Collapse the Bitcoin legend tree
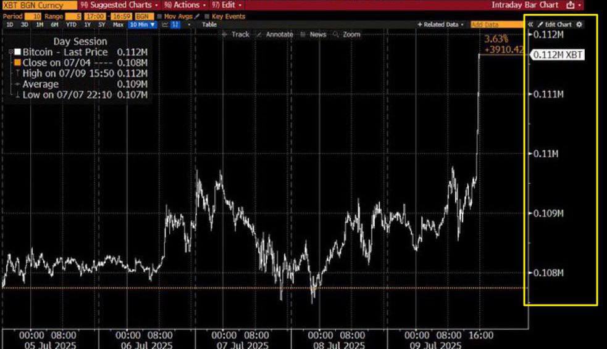Viewport: 607px width, 349px height. tap(11, 52)
